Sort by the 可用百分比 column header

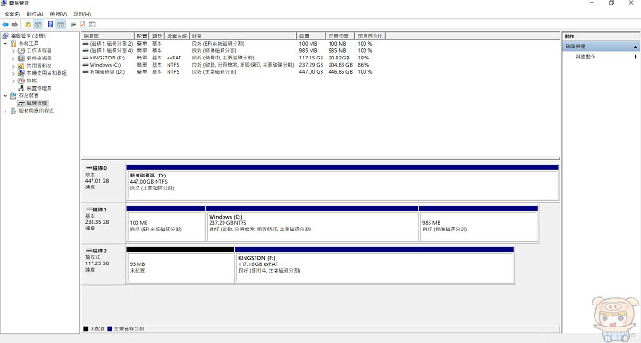pos(370,36)
